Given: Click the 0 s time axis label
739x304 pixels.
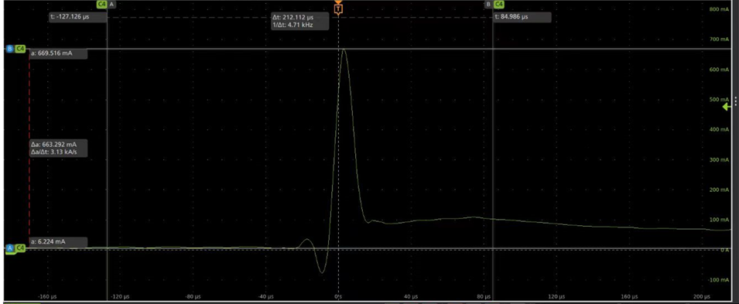Looking at the screenshot, I should click(x=337, y=297).
